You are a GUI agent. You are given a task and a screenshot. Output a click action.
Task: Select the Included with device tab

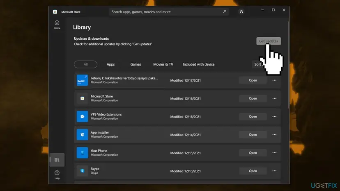coord(199,64)
